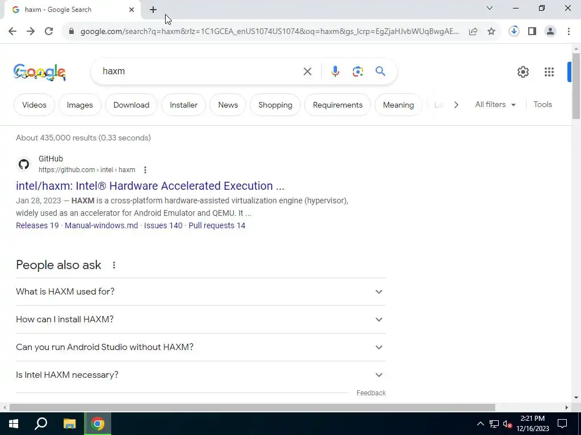
Task: Open the Manual-windows.md sitelink
Action: 101,225
